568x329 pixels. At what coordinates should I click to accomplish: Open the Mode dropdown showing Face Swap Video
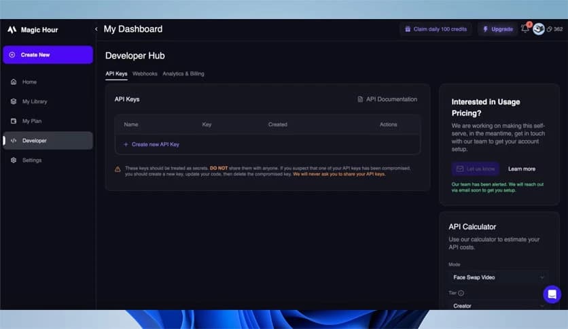499,277
